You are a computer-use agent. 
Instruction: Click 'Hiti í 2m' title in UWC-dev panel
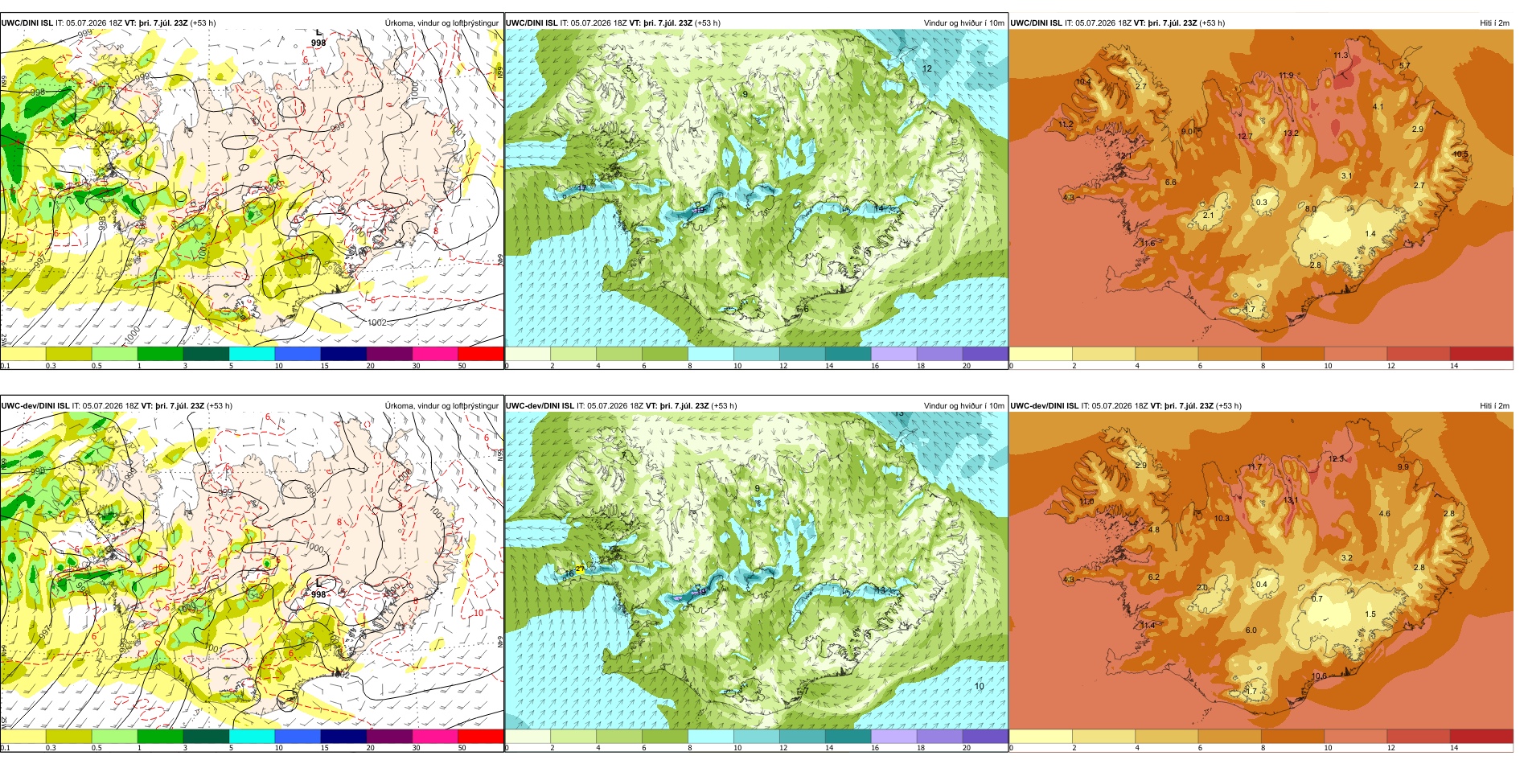[1494, 405]
